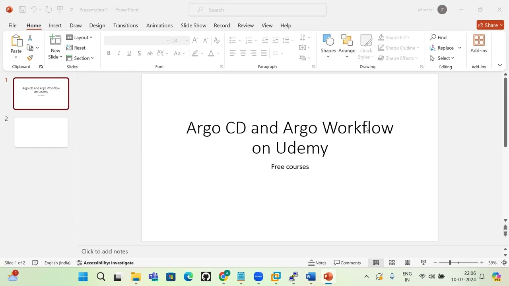Open the font name combo box
The image size is (509, 286).
137,41
